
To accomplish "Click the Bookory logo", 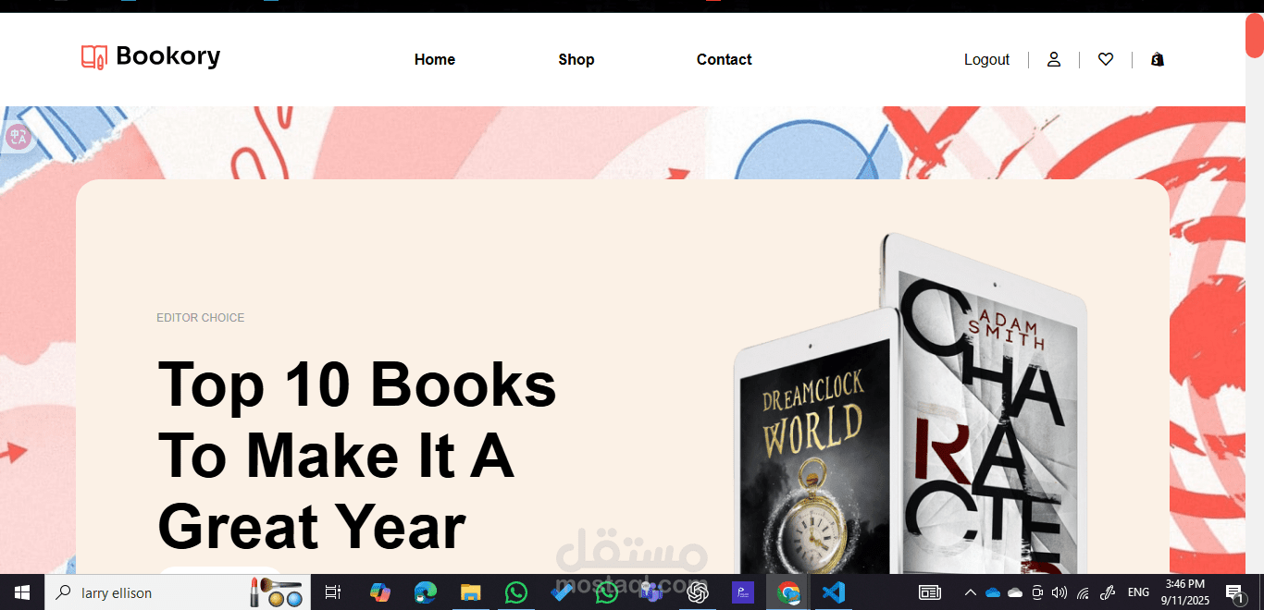I will click(151, 57).
